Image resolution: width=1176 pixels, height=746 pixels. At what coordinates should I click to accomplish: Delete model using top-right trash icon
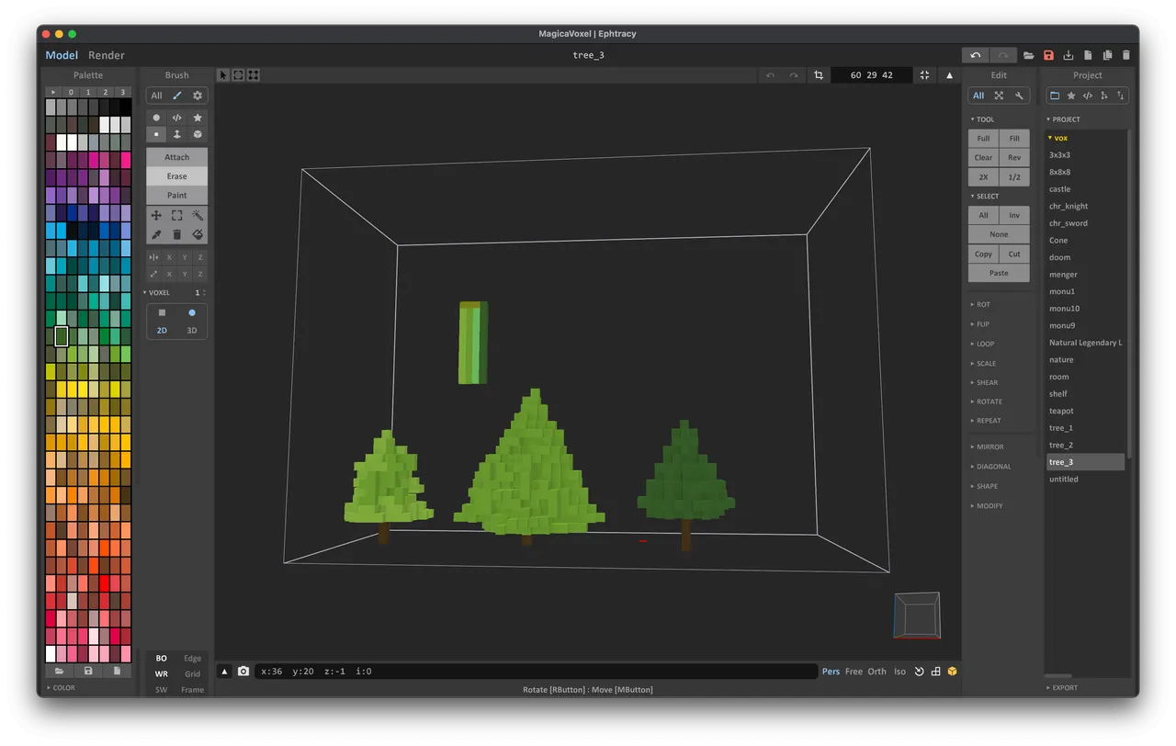tap(1126, 55)
